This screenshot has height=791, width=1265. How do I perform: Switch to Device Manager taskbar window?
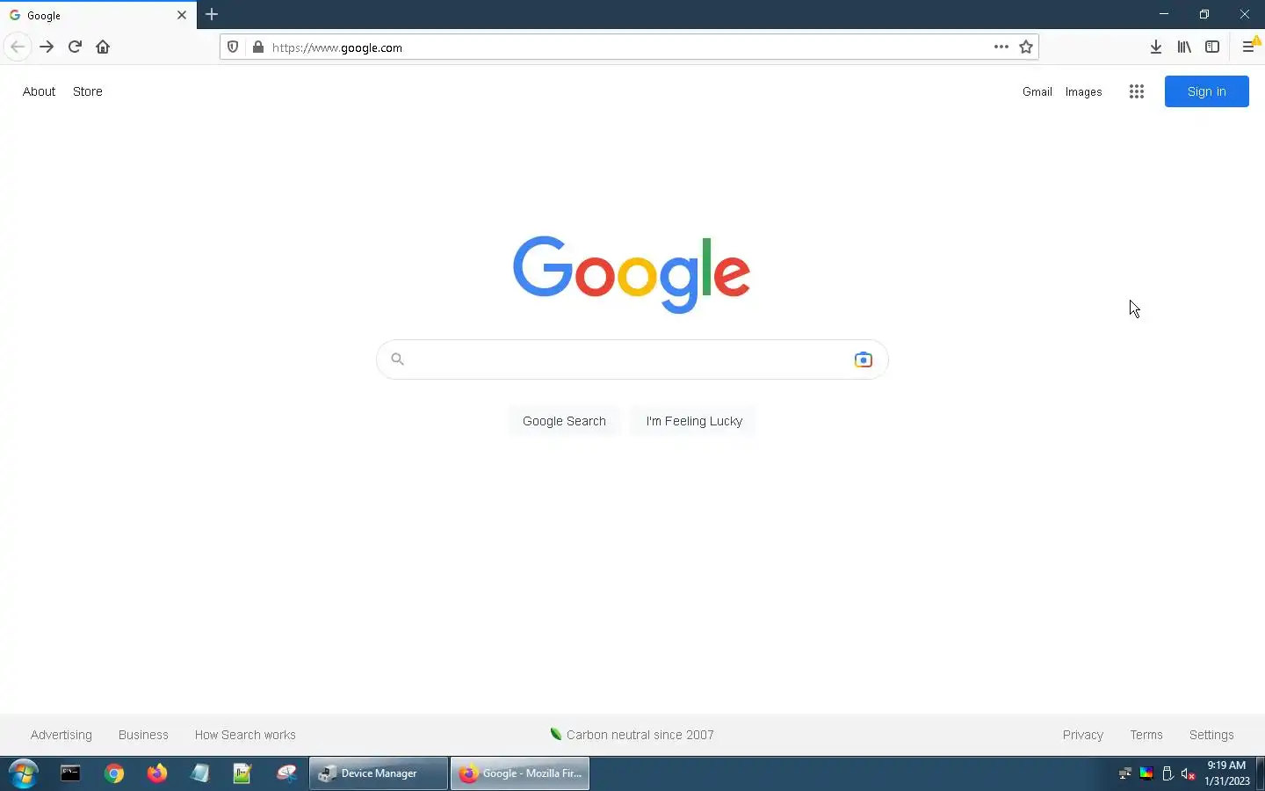(x=379, y=773)
